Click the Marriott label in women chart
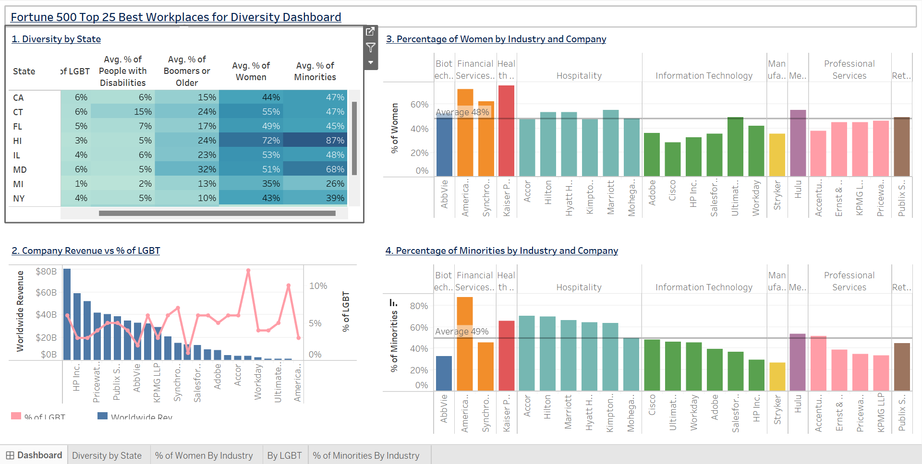 coord(611,197)
